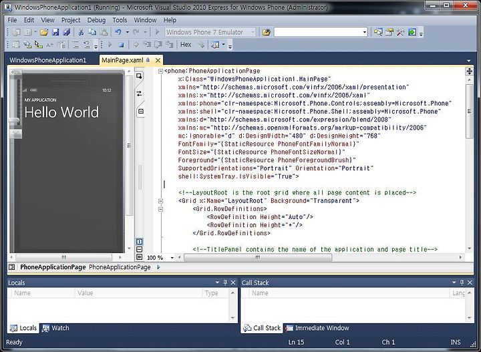Click the Step Over debug icon
The height and width of the screenshot is (352, 481).
158,45
